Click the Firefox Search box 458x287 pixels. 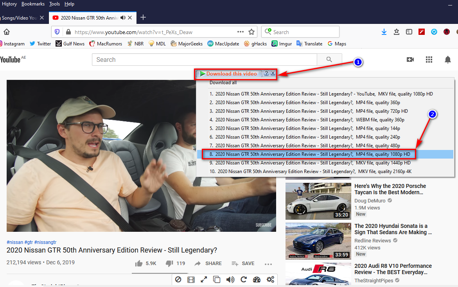coord(300,32)
